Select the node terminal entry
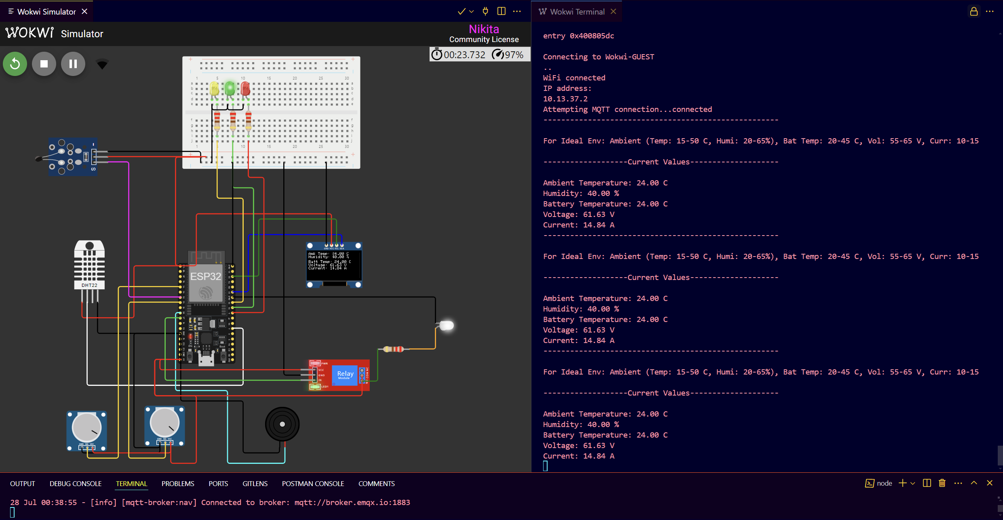 pos(879,483)
